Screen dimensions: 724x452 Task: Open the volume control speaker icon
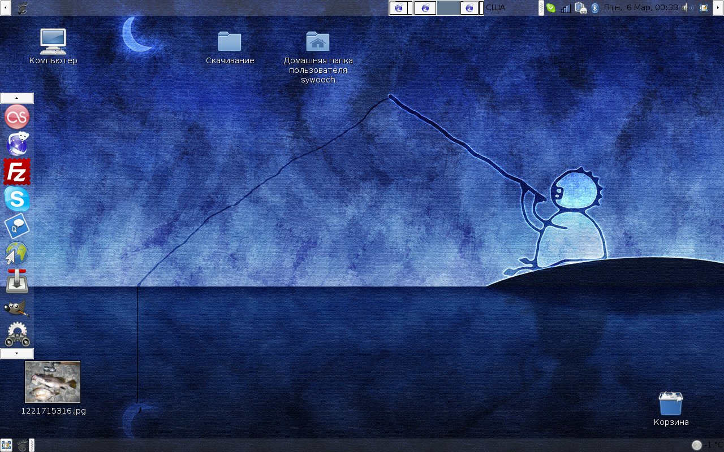coord(687,8)
